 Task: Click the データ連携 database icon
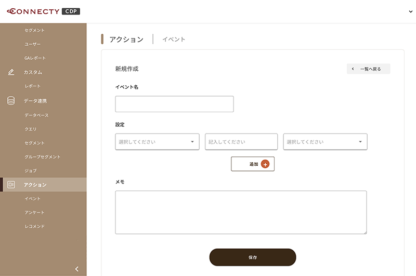(x=11, y=101)
